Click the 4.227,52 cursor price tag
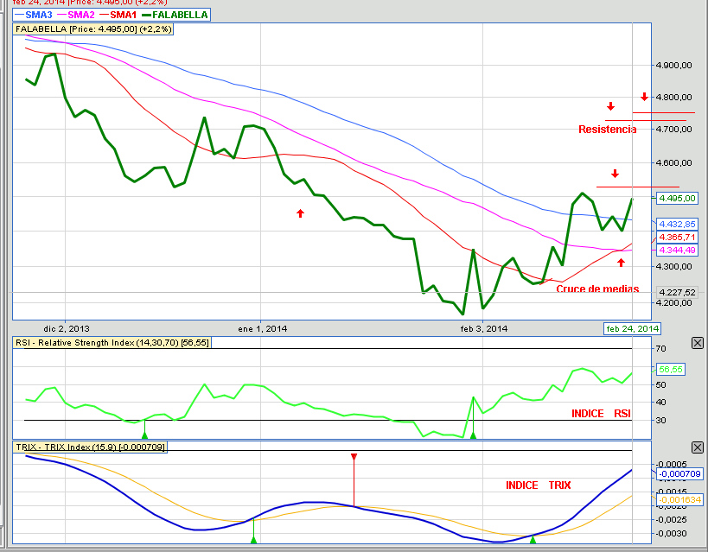Viewport: 708px width, 552px height. point(677,293)
